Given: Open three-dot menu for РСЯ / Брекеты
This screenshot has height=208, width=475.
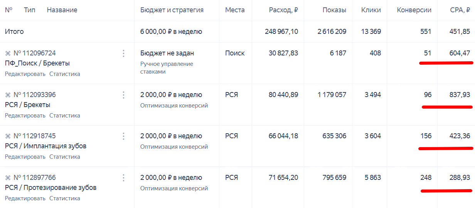Looking at the screenshot, I should point(123,95).
